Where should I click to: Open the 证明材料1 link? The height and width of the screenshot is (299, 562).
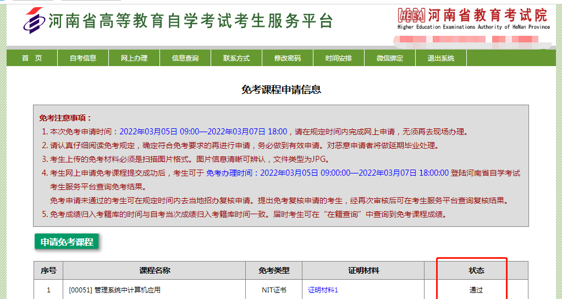pyautogui.click(x=323, y=290)
